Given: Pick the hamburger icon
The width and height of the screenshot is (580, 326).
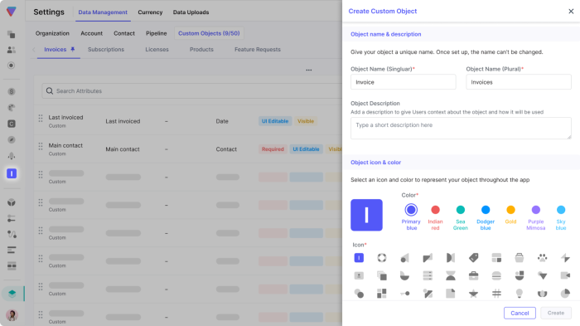Looking at the screenshot, I should coord(496,275).
